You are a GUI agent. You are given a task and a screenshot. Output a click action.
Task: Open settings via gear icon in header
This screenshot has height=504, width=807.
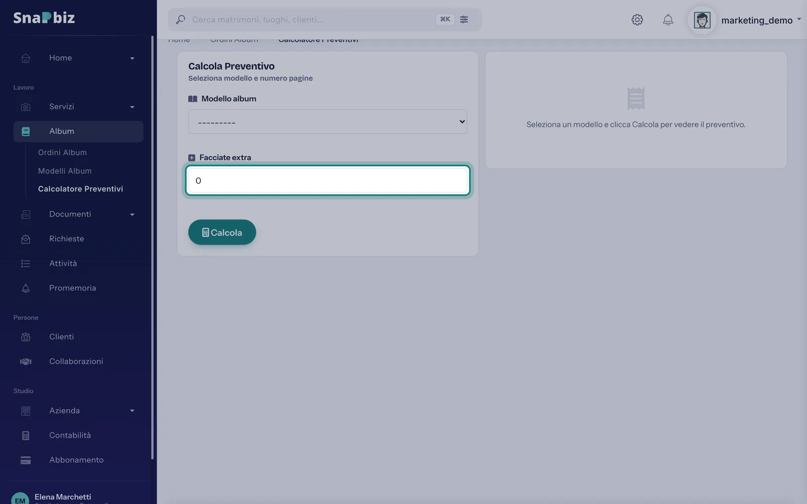pyautogui.click(x=637, y=20)
